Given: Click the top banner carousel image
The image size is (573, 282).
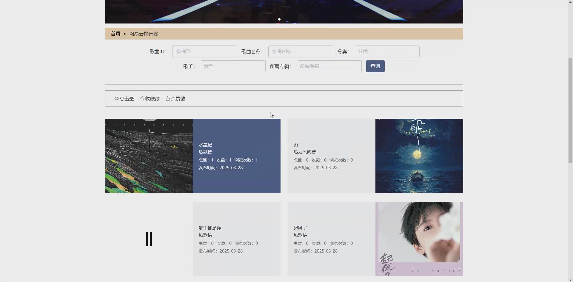Looking at the screenshot, I should click(x=284, y=12).
